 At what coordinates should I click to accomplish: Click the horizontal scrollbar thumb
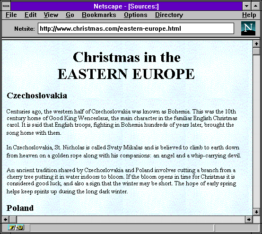click(13, 219)
